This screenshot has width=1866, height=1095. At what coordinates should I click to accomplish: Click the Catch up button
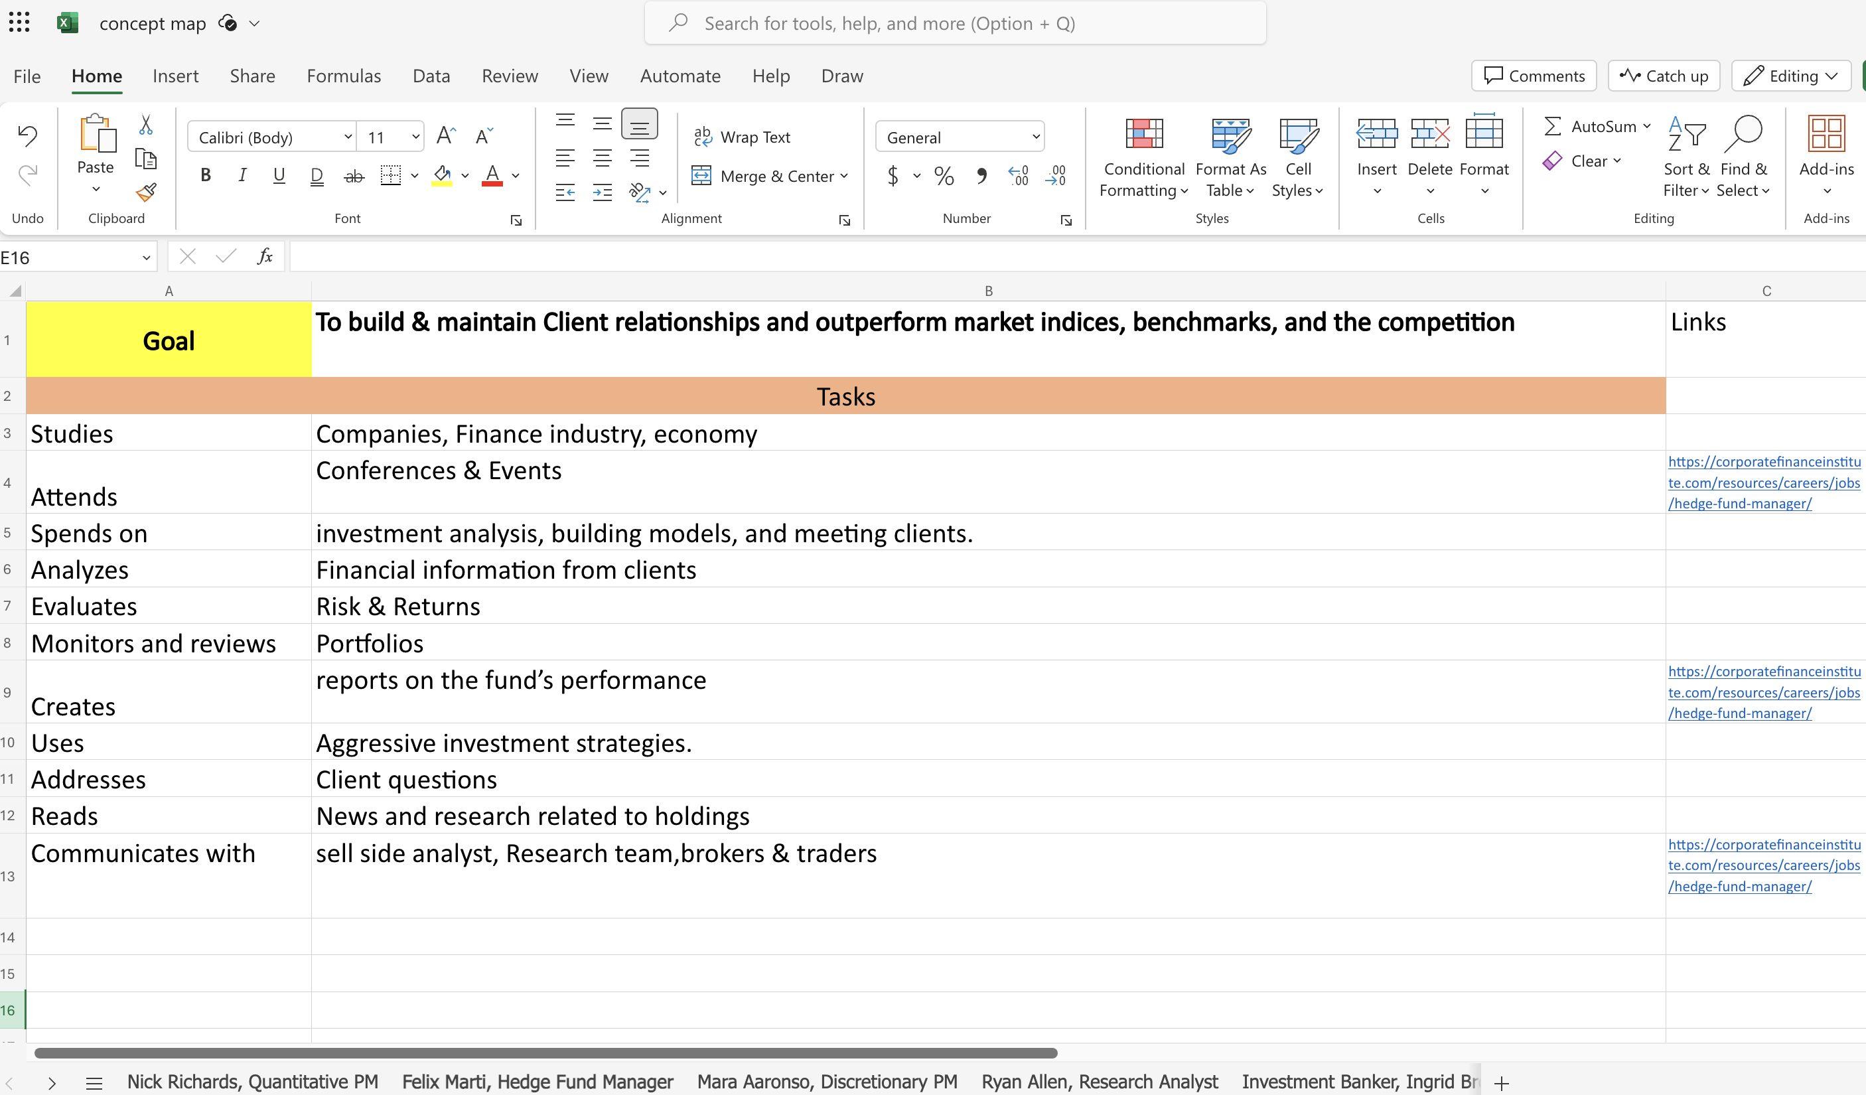(x=1663, y=76)
